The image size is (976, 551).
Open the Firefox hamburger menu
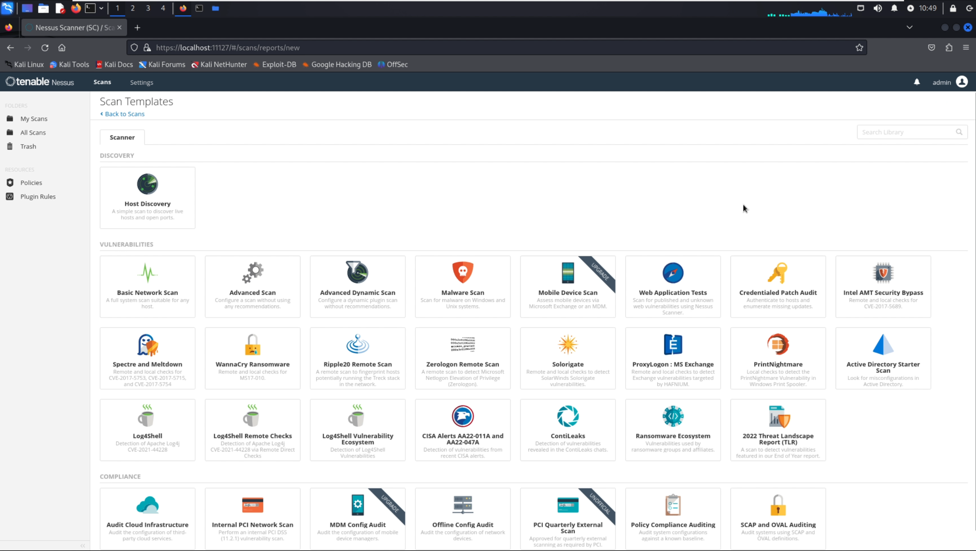point(966,47)
